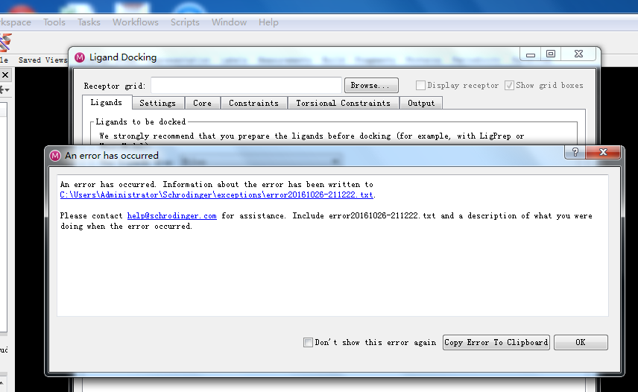Open the Scripts menu

[185, 22]
